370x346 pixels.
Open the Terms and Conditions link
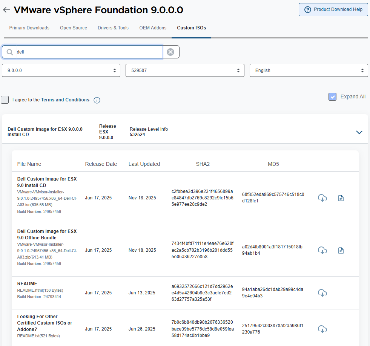65,100
